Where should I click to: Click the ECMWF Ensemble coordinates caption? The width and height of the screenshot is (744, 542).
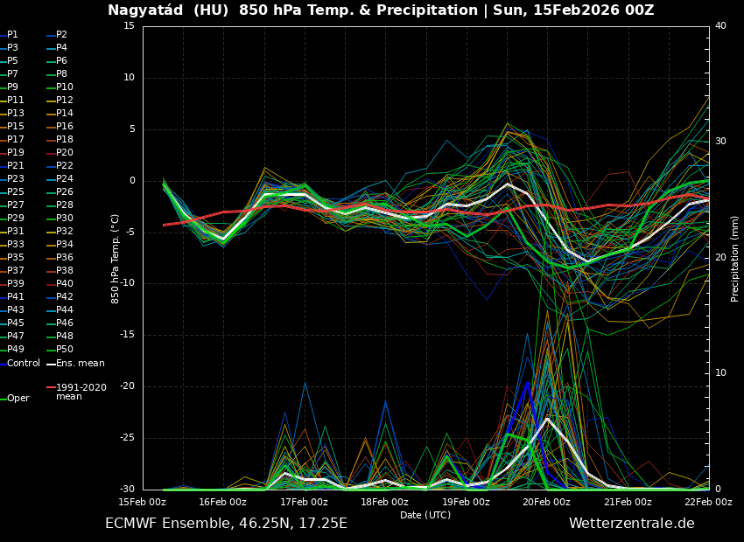pos(226,524)
